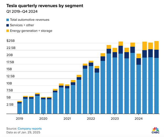Click the bar above the 2022 tick mark
Screen dimensions: 164x137
(x=91, y=87)
